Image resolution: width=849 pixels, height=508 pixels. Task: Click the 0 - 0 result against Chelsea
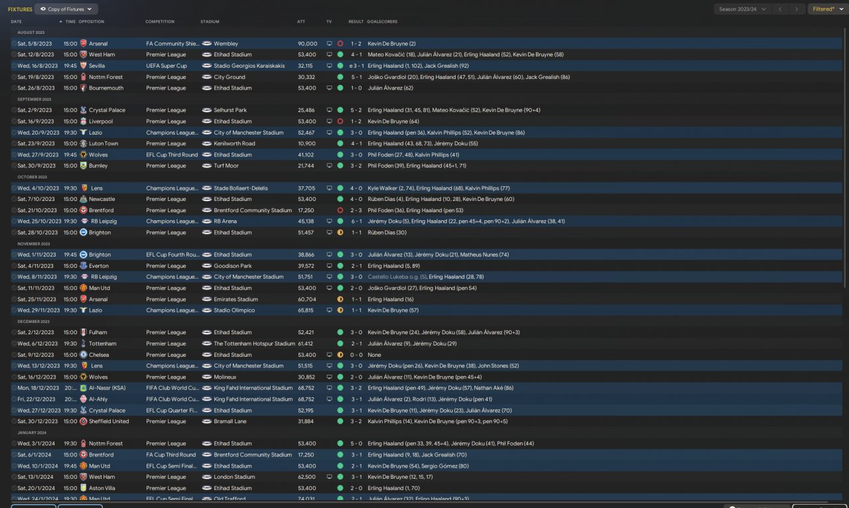coord(357,355)
